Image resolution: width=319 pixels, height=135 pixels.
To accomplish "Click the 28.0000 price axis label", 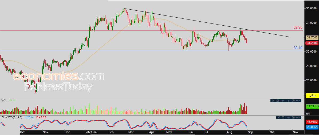I will (x=311, y=66).
